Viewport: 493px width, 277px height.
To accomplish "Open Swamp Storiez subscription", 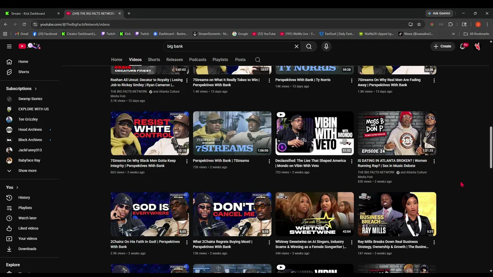I will tap(30, 99).
